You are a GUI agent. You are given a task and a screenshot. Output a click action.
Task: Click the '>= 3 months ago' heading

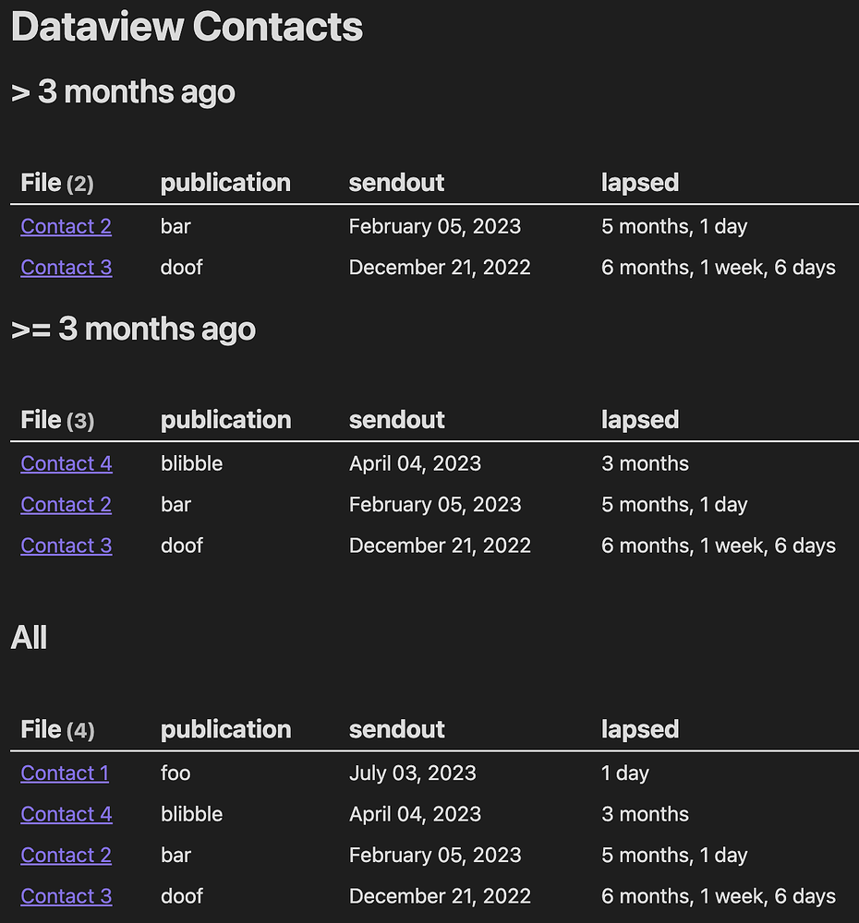pyautogui.click(x=134, y=329)
